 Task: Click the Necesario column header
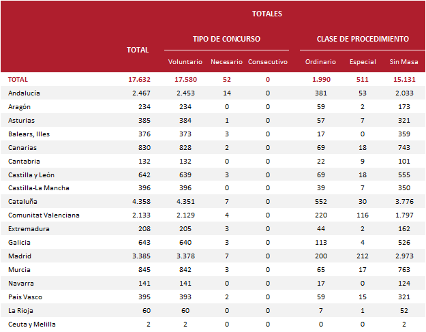[226, 62]
